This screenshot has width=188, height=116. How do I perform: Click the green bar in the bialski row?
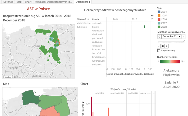coord(144,27)
